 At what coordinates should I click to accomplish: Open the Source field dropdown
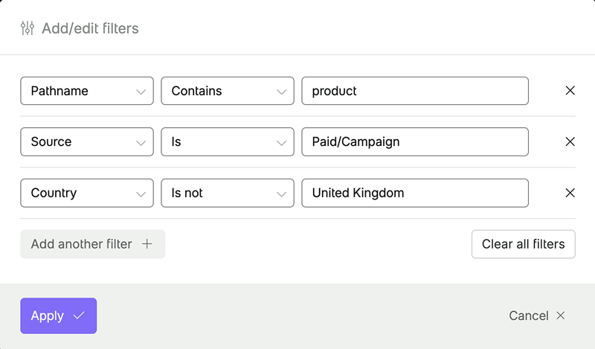pos(87,141)
